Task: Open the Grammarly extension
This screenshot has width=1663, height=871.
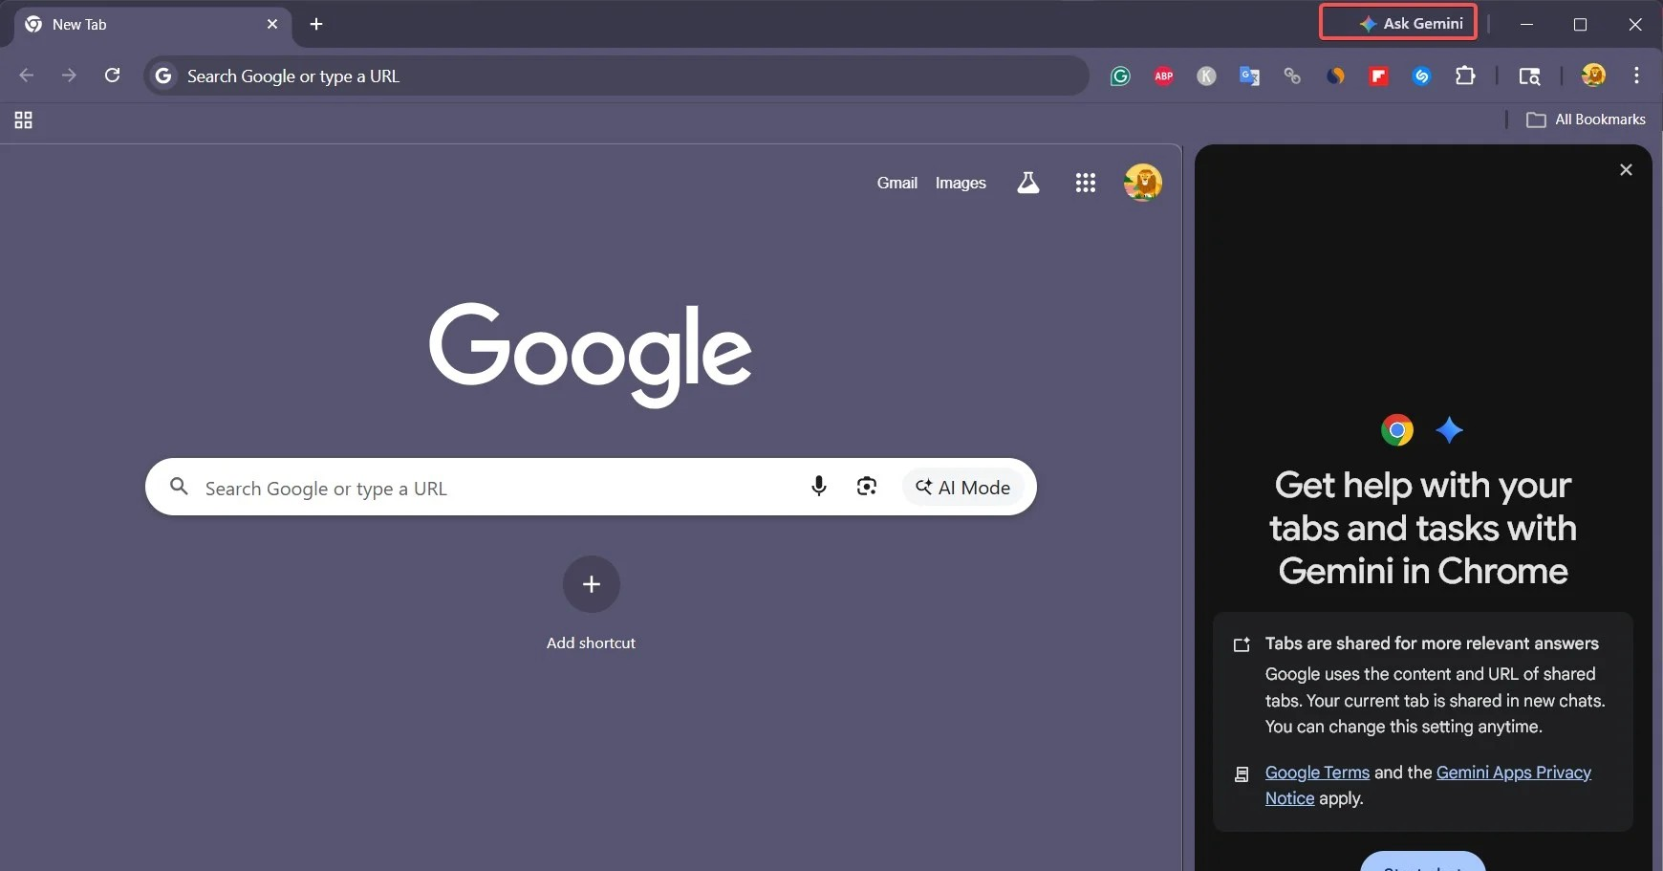Action: click(1118, 76)
